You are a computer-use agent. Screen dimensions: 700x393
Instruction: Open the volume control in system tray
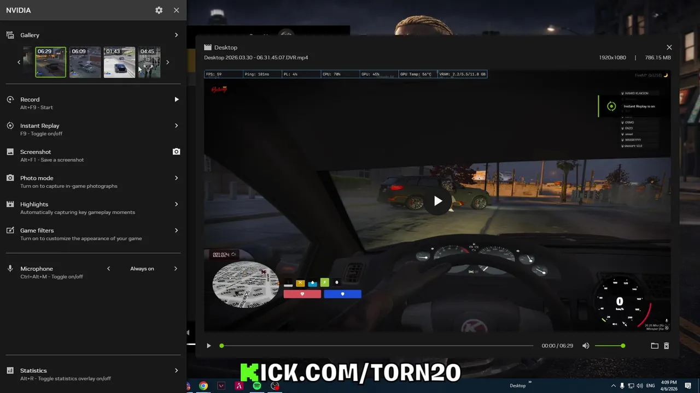pos(640,386)
